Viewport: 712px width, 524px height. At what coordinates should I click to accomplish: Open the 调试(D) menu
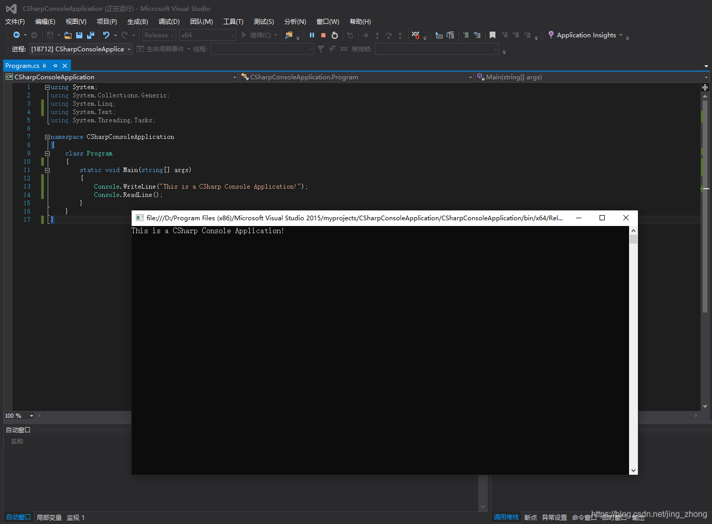[x=169, y=22]
